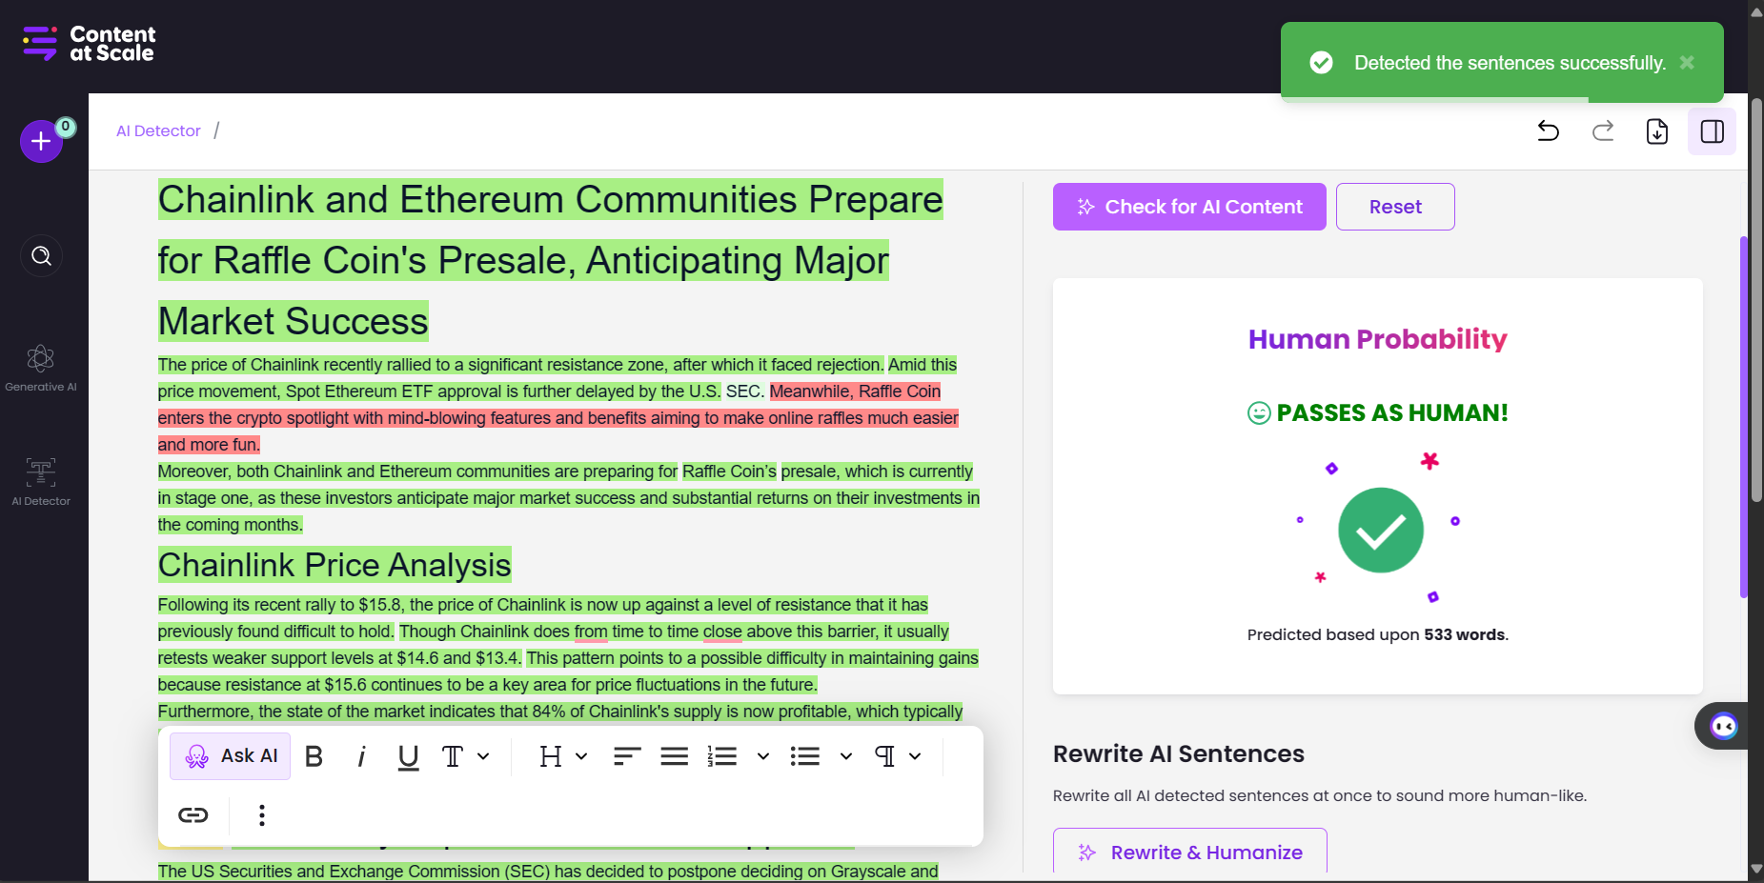Image resolution: width=1764 pixels, height=883 pixels.
Task: Click 'PASSES AS HUMAN!' result text
Action: (1392, 413)
